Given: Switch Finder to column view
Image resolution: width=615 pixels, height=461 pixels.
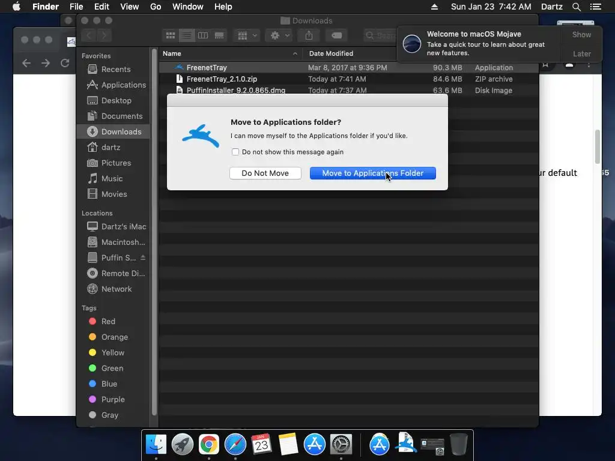Looking at the screenshot, I should [203, 35].
